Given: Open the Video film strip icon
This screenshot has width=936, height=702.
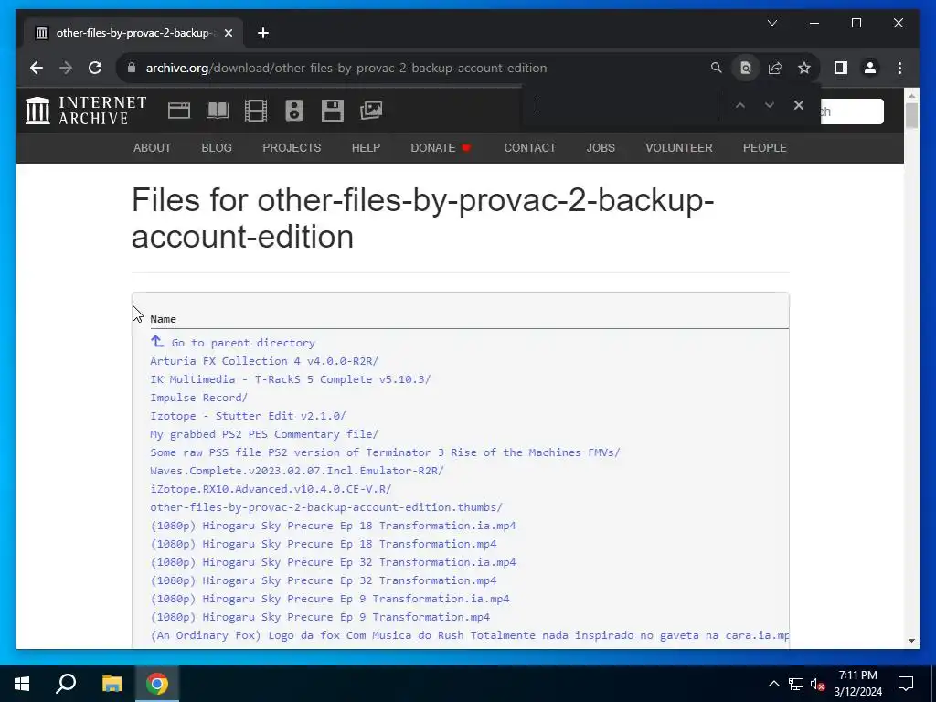Looking at the screenshot, I should [256, 111].
